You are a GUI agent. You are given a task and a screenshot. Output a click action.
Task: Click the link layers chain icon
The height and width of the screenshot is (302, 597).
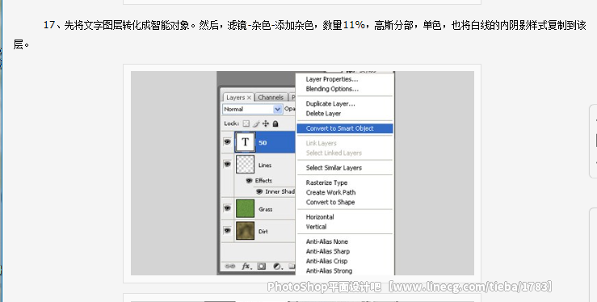pos(230,266)
